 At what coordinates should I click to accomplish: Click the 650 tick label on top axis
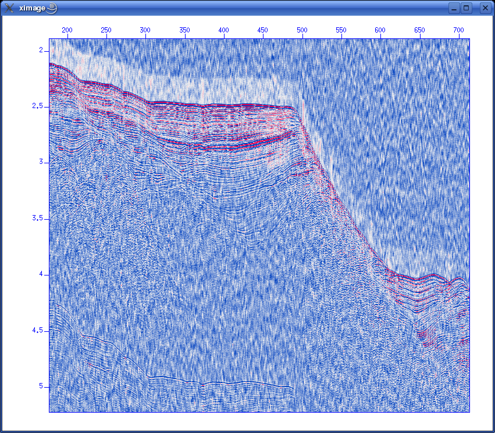[x=419, y=30]
